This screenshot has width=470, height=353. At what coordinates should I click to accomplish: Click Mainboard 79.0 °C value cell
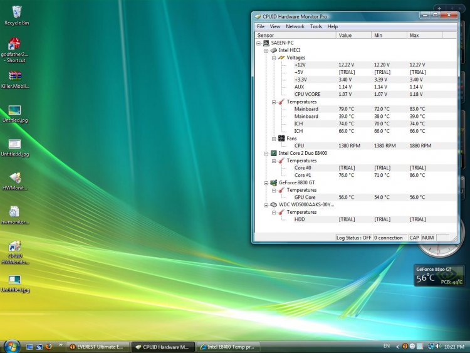(x=346, y=109)
